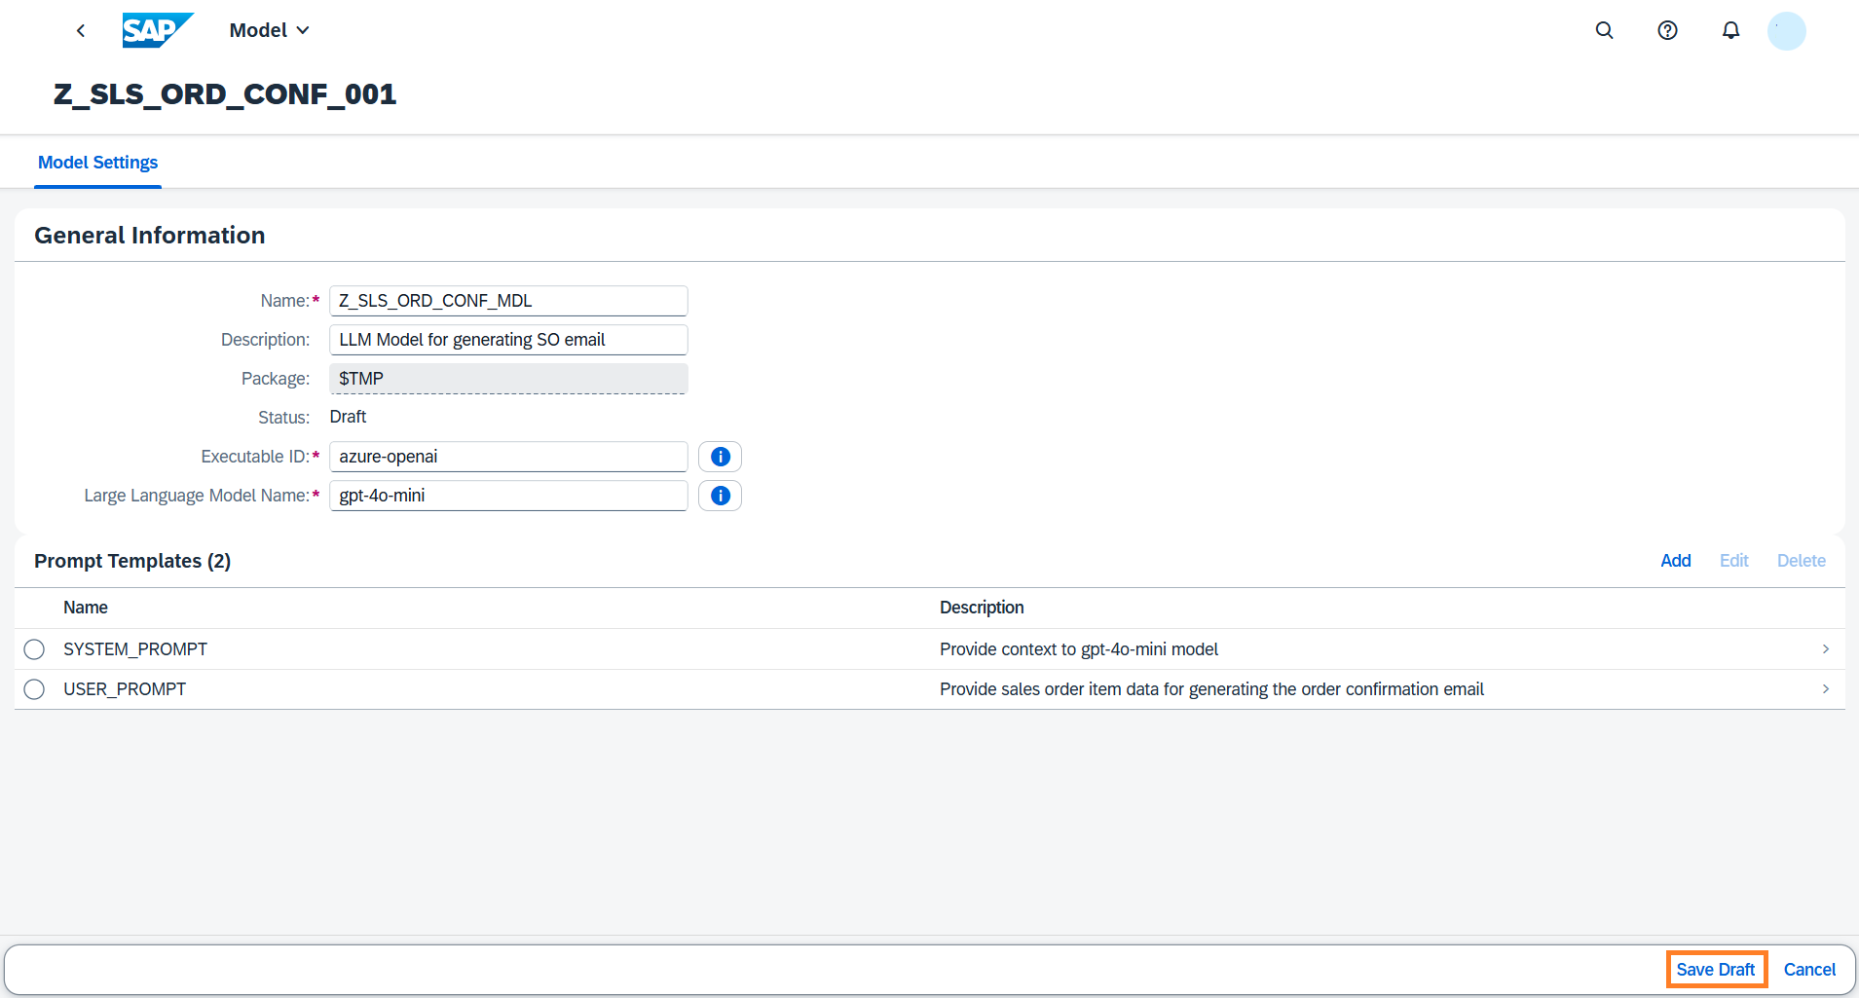Open the search icon in header
This screenshot has width=1859, height=998.
[x=1604, y=31]
